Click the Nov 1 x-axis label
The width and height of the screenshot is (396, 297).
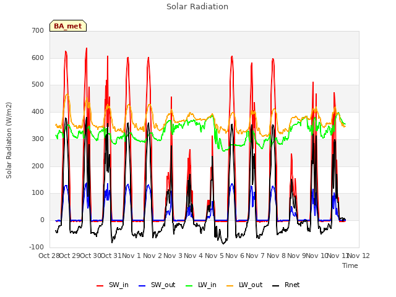[132, 256]
